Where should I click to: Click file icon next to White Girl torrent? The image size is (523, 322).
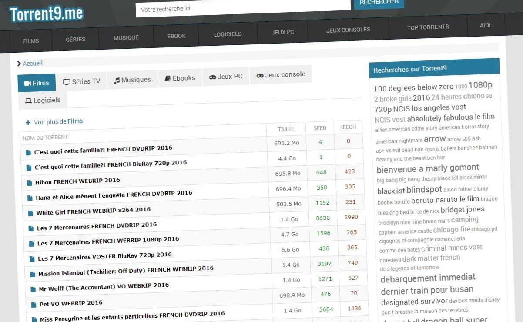tap(30, 213)
